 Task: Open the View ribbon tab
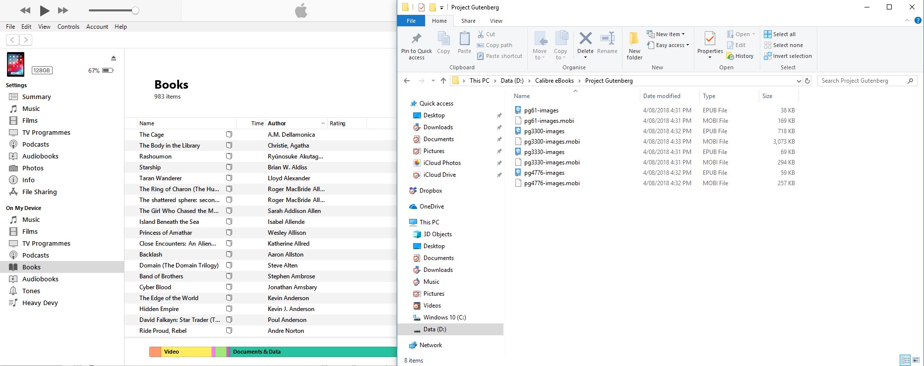496,21
